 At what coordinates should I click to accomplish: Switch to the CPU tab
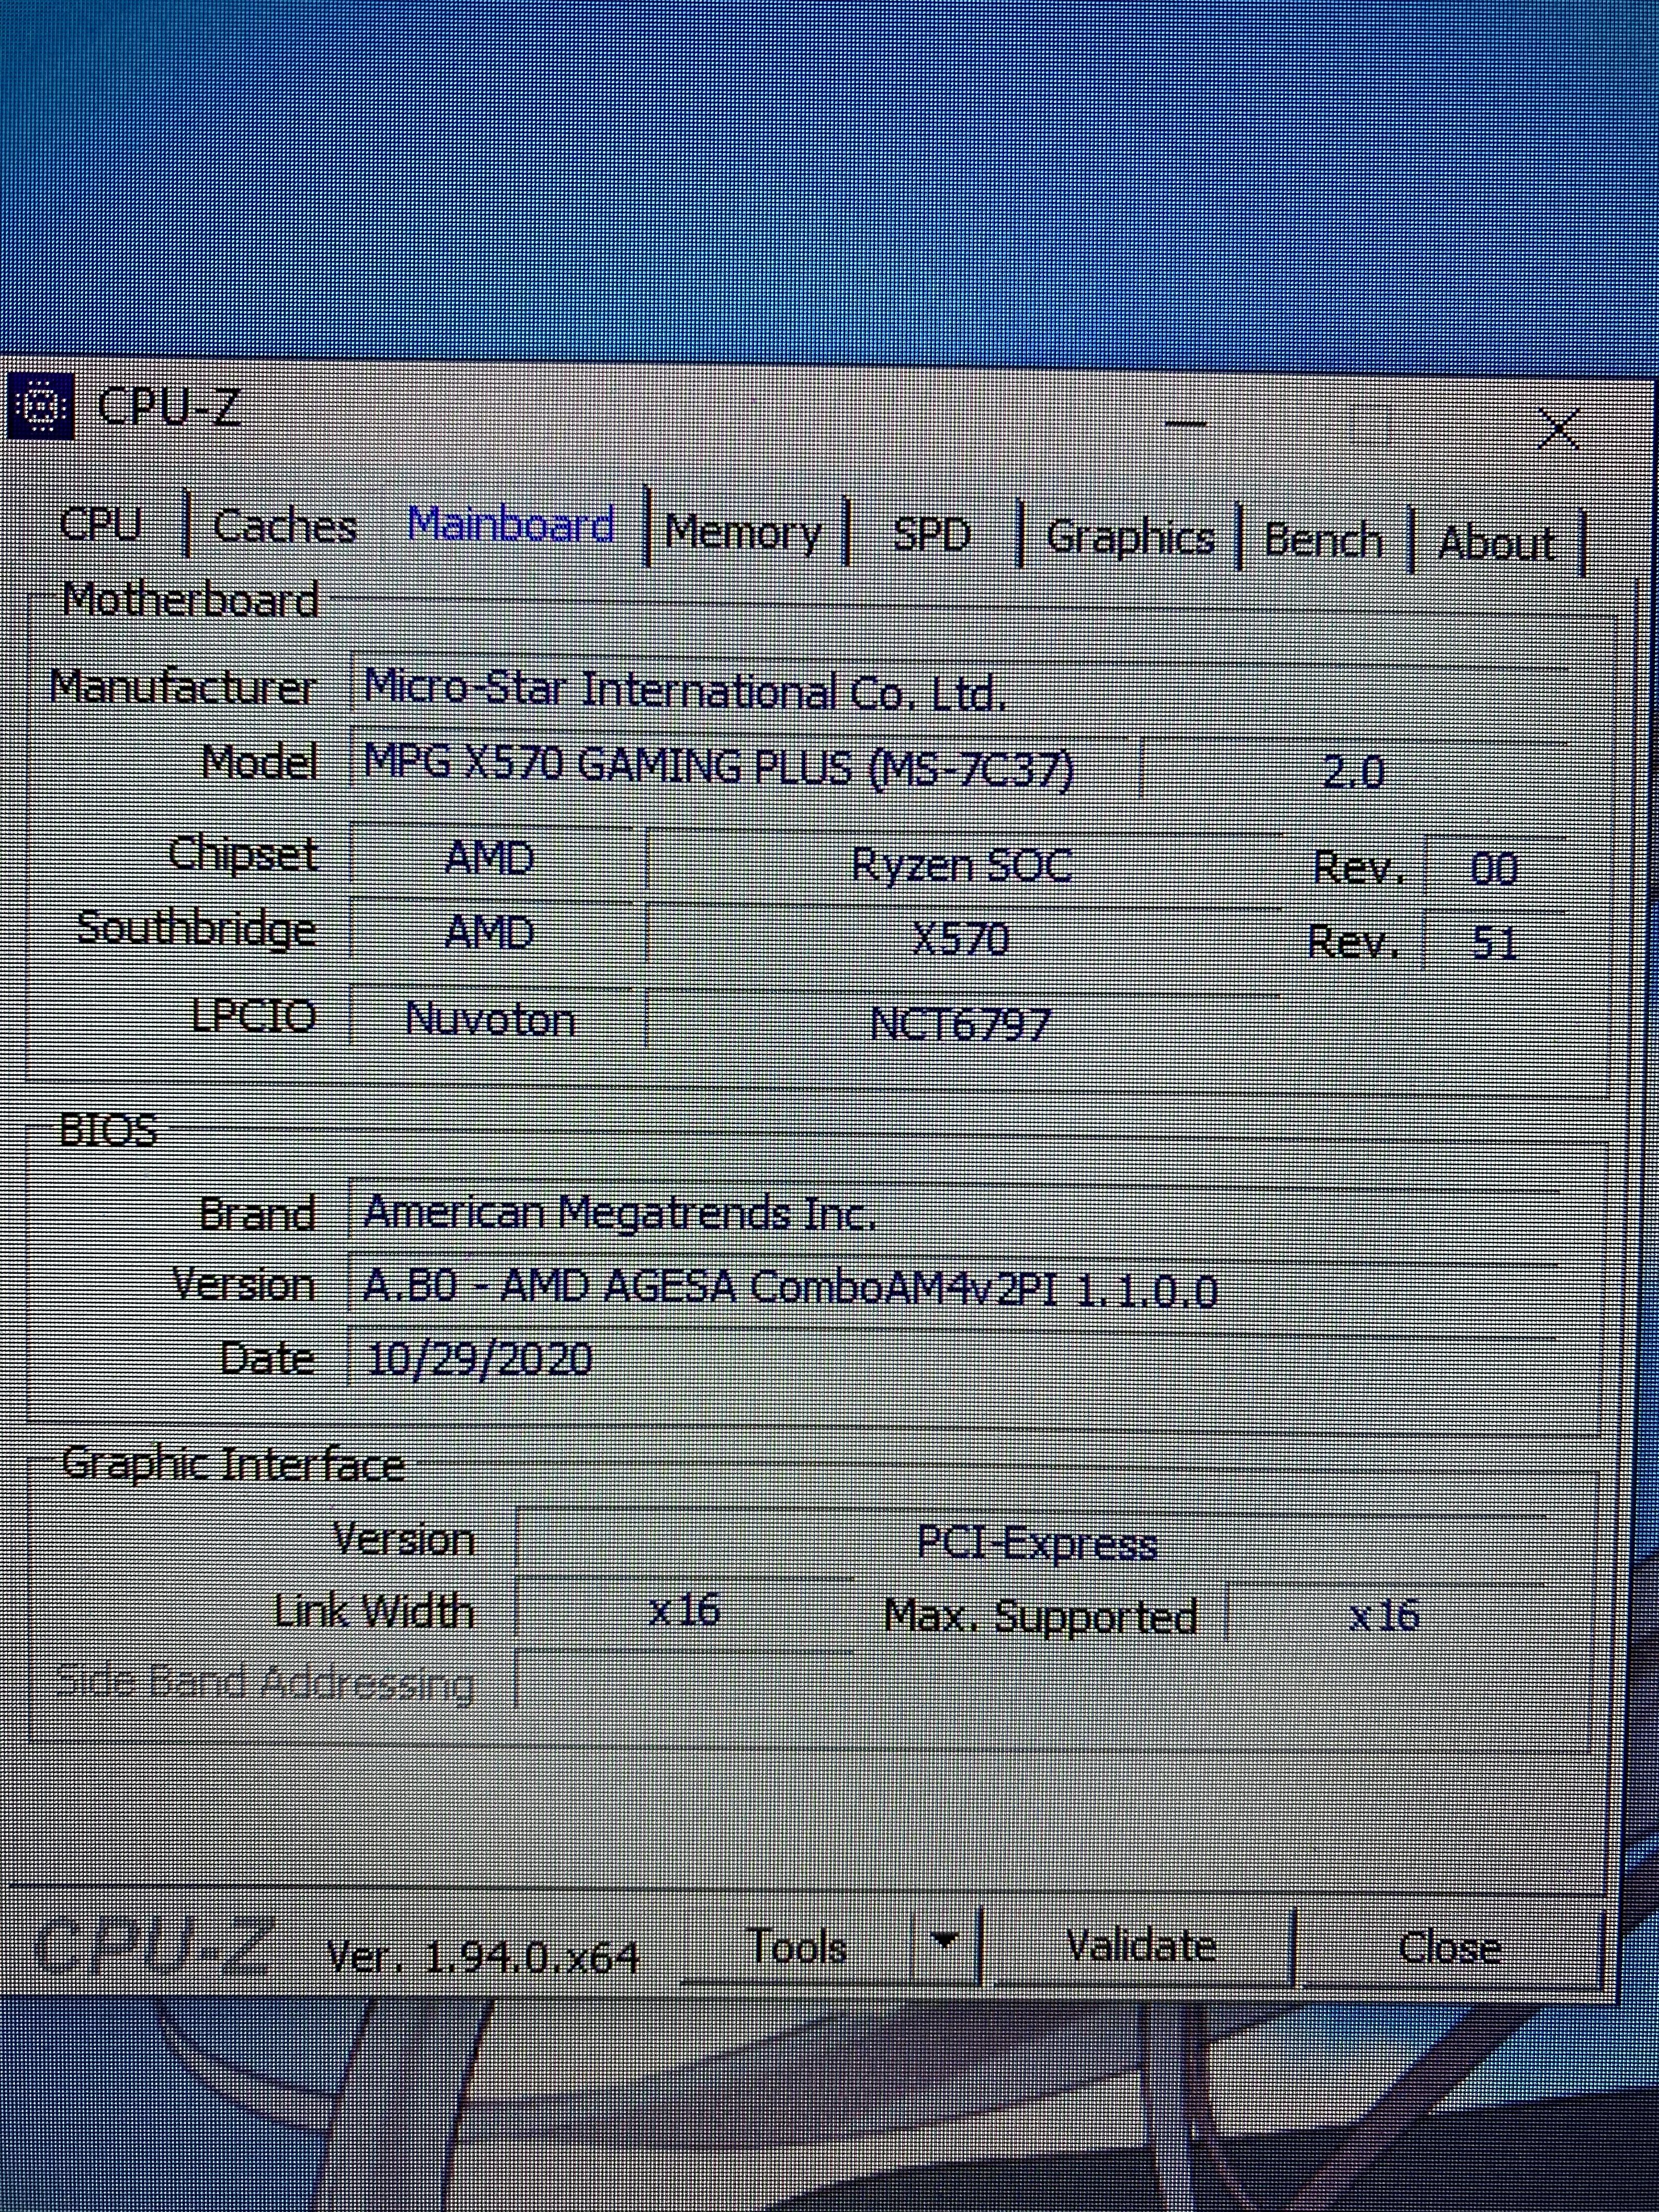coord(100,524)
